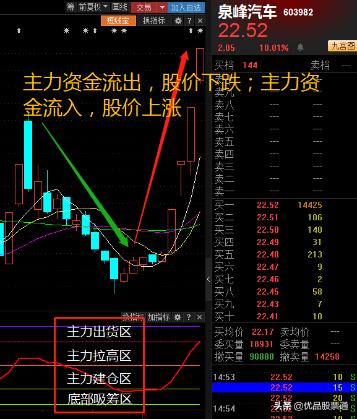Screen dimensions: 357x419
Task: Click the 2.05 price change value
Action: pos(226,48)
